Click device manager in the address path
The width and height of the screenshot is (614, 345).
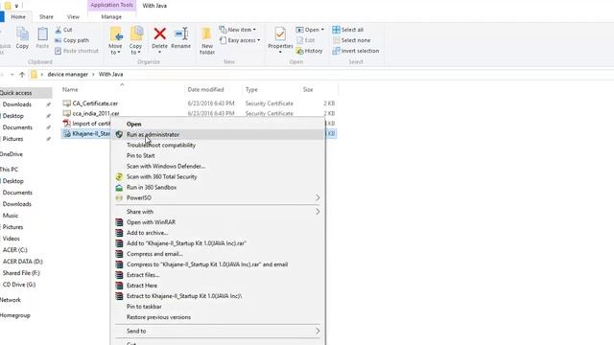pyautogui.click(x=68, y=75)
